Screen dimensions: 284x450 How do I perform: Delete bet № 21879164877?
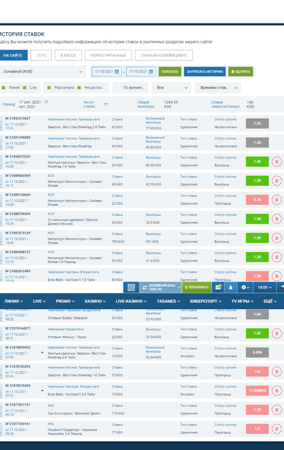[277, 333]
